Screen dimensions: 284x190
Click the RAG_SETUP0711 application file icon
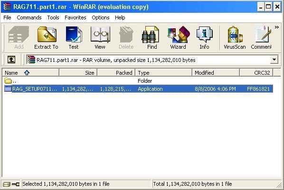(x=8, y=89)
